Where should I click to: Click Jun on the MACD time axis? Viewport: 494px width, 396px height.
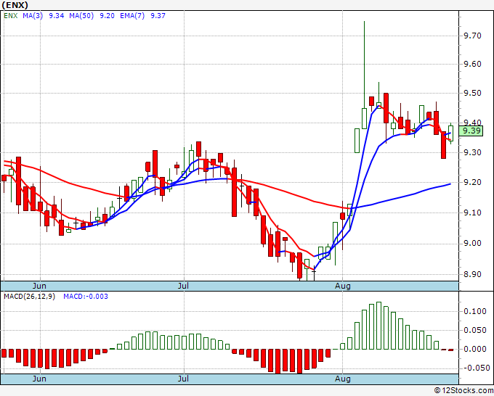pos(39,379)
